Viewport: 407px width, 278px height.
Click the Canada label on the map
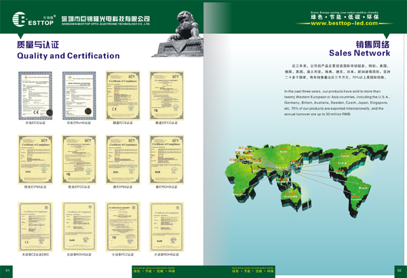(x=345, y=156)
